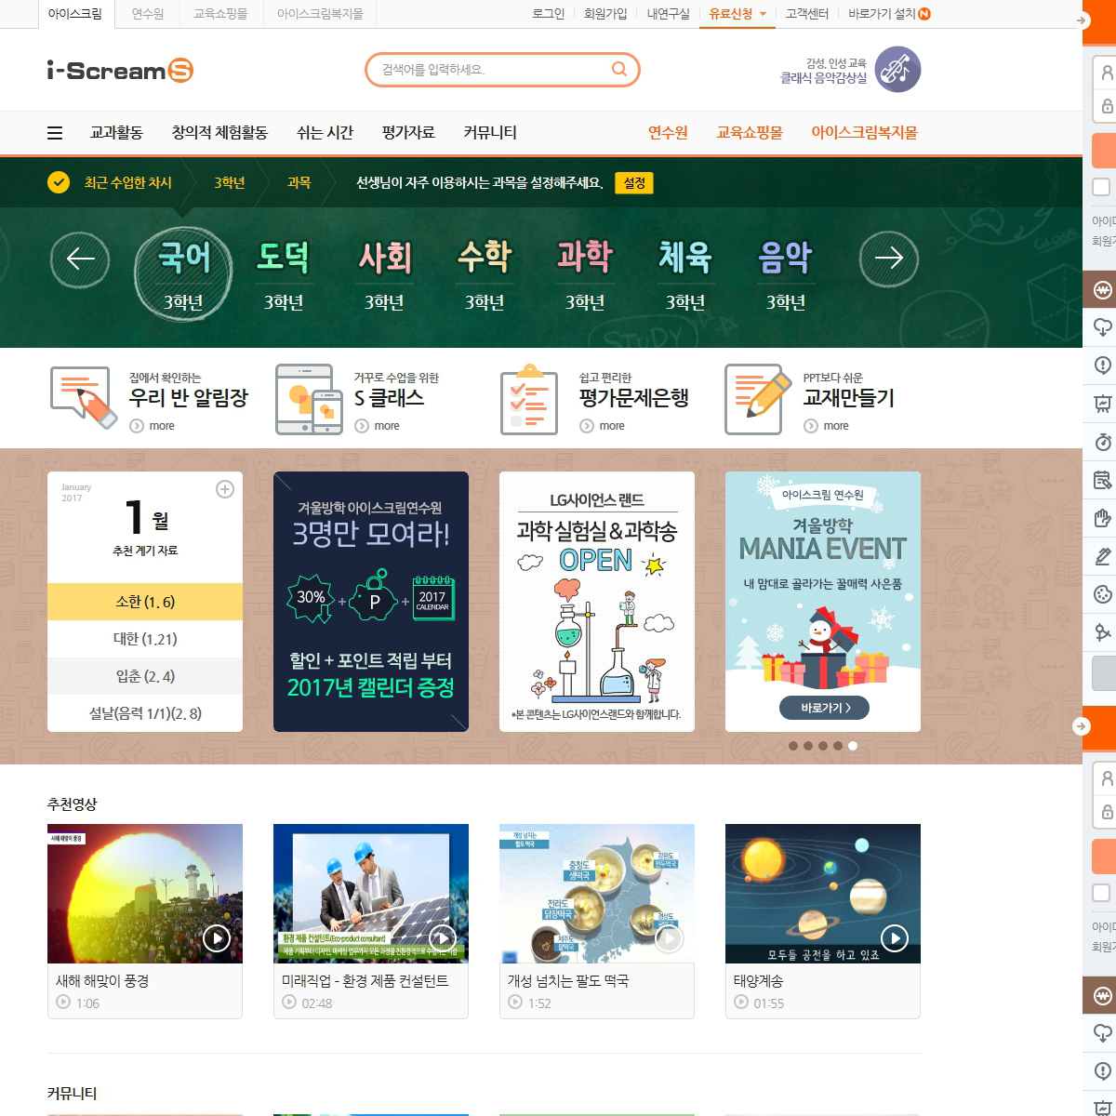Switch to the 교육쇼핑몰 top tab
This screenshot has width=1116, height=1116.
(x=220, y=14)
